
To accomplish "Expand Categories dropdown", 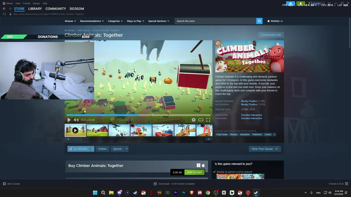I will point(115,21).
